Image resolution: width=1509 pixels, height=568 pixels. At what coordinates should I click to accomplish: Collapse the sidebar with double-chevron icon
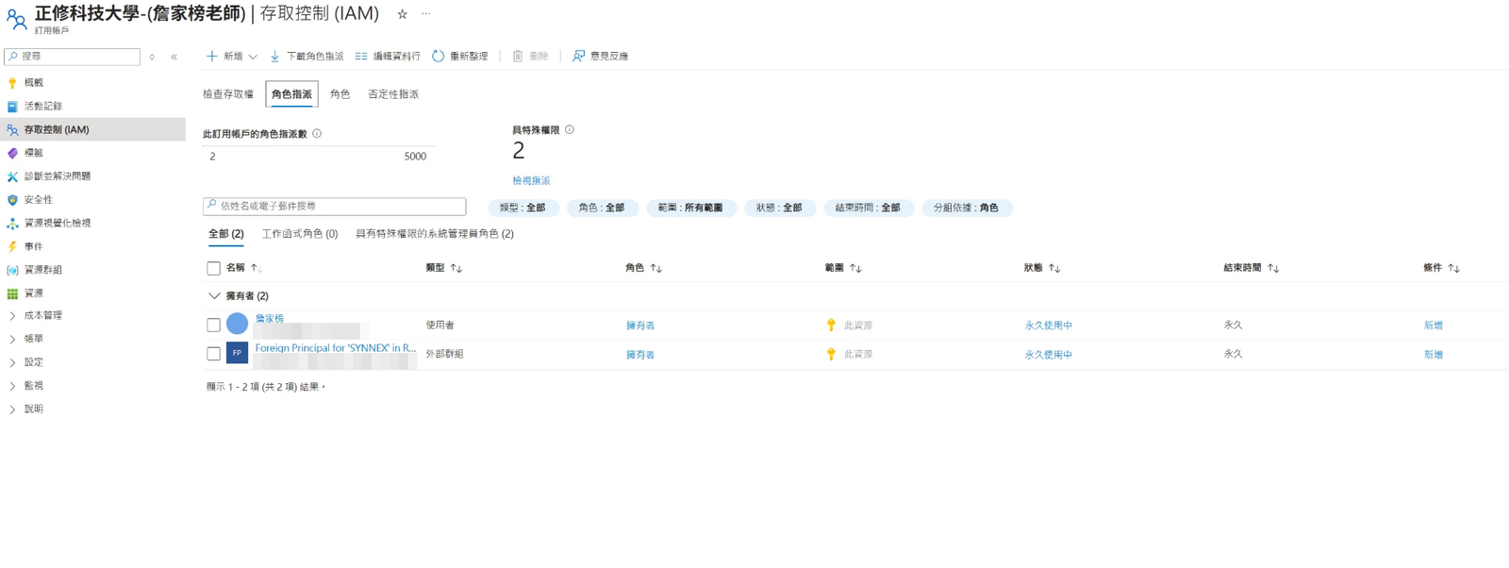174,57
